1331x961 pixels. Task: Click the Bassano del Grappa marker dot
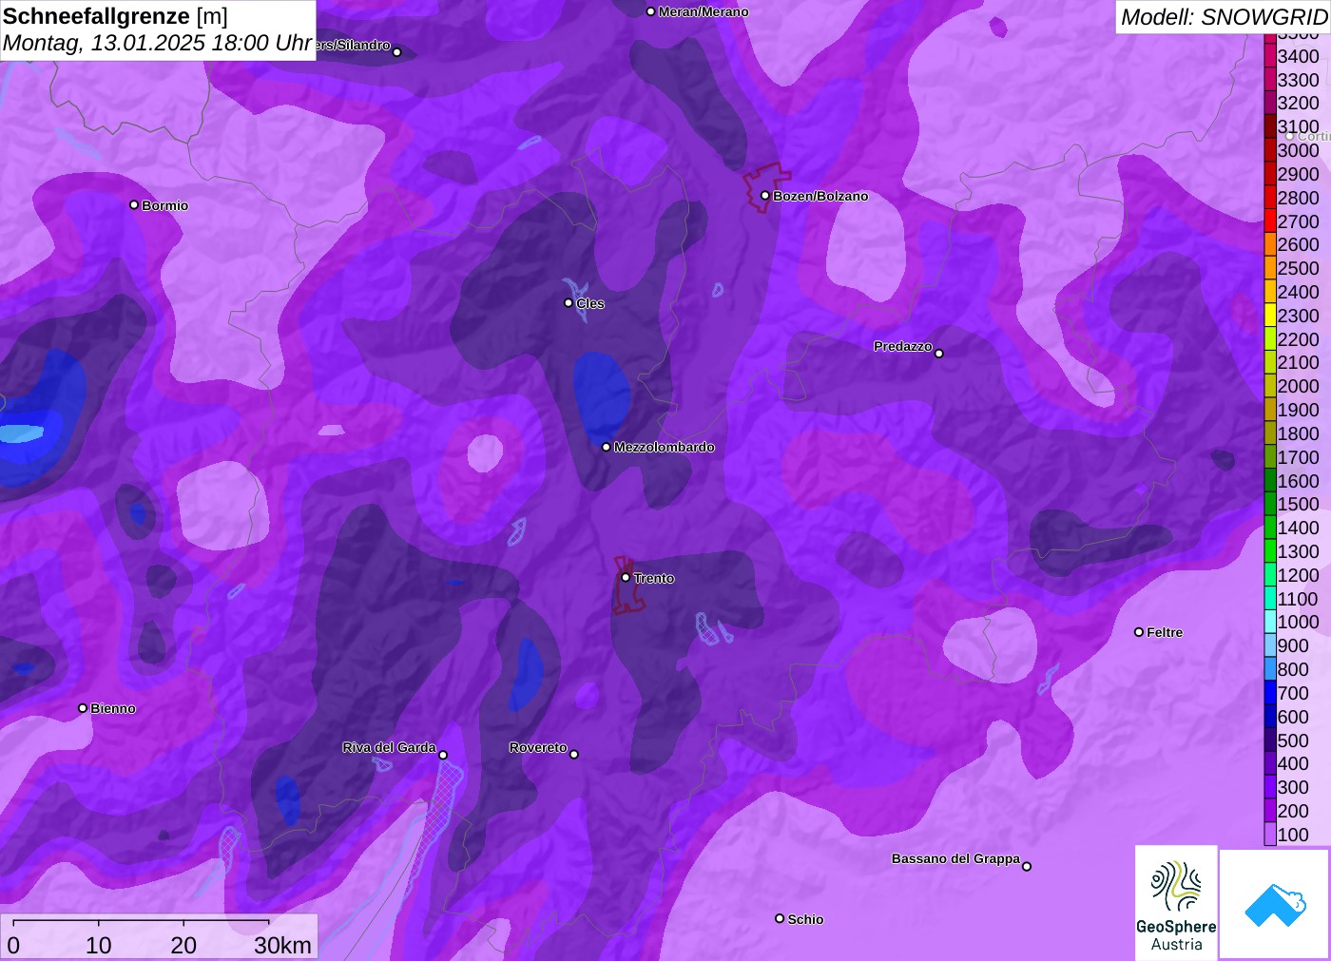1027,866
